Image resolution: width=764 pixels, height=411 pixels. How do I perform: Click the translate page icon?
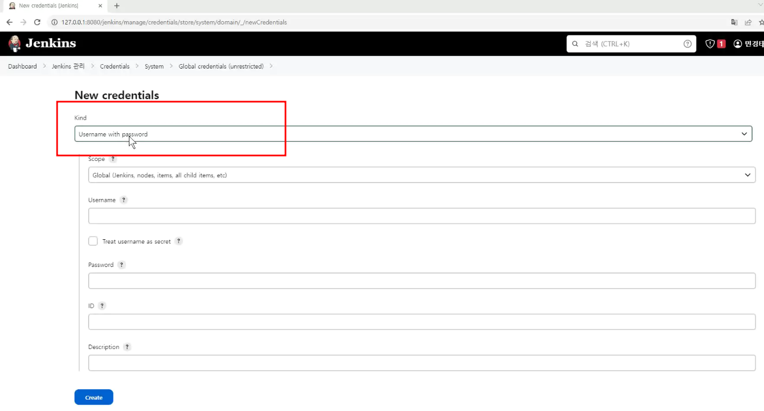[735, 22]
